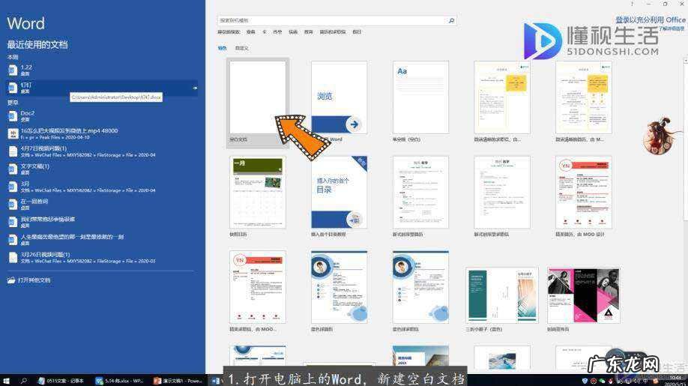Click the 假日 suggested search
The width and height of the screenshot is (688, 386).
click(x=357, y=32)
